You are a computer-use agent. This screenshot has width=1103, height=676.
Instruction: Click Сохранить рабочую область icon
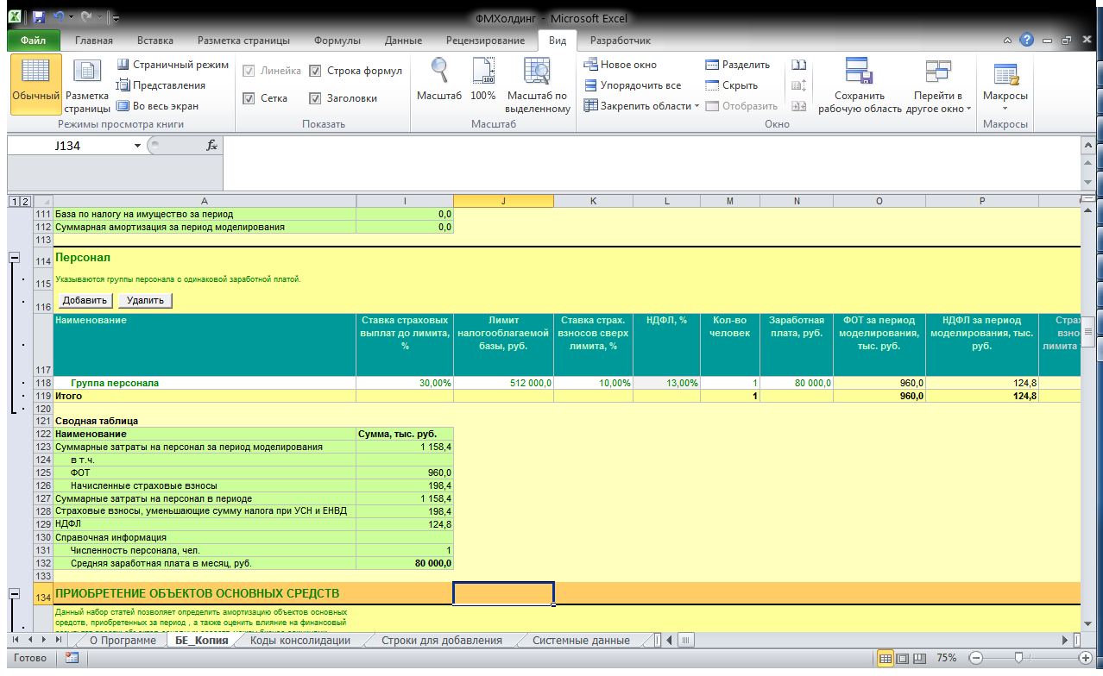859,85
